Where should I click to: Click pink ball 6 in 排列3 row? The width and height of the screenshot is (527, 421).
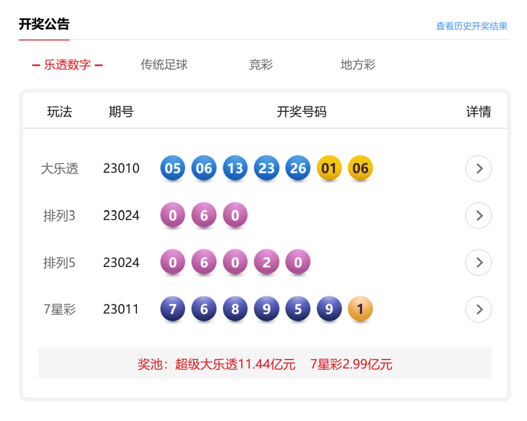[204, 215]
